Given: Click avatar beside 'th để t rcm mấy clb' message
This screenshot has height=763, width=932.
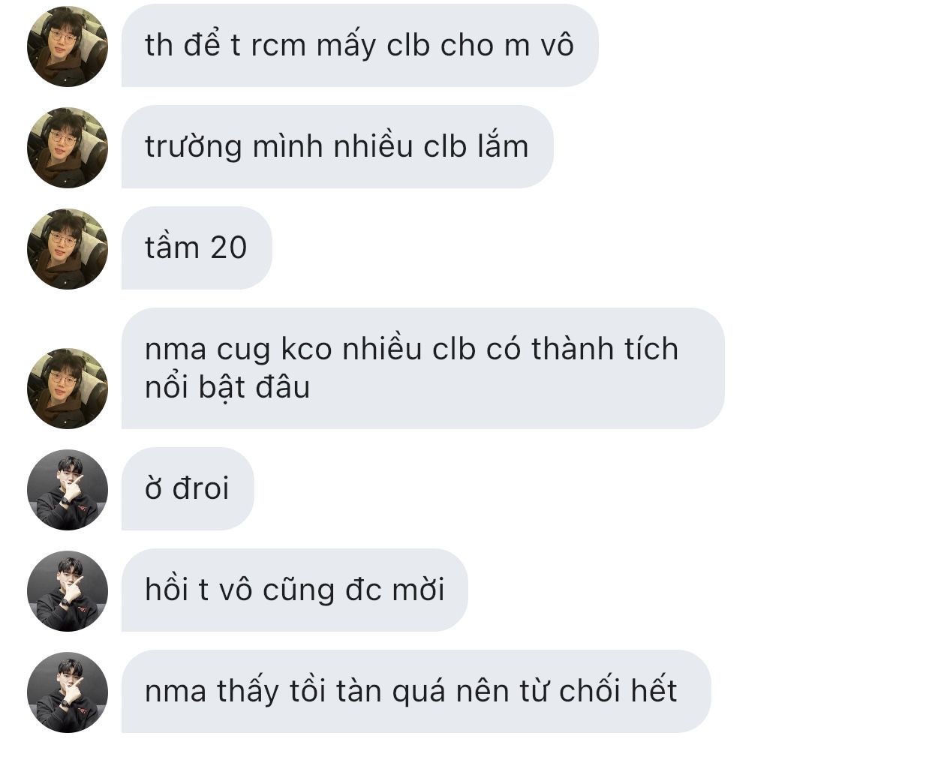Looking at the screenshot, I should (x=68, y=47).
